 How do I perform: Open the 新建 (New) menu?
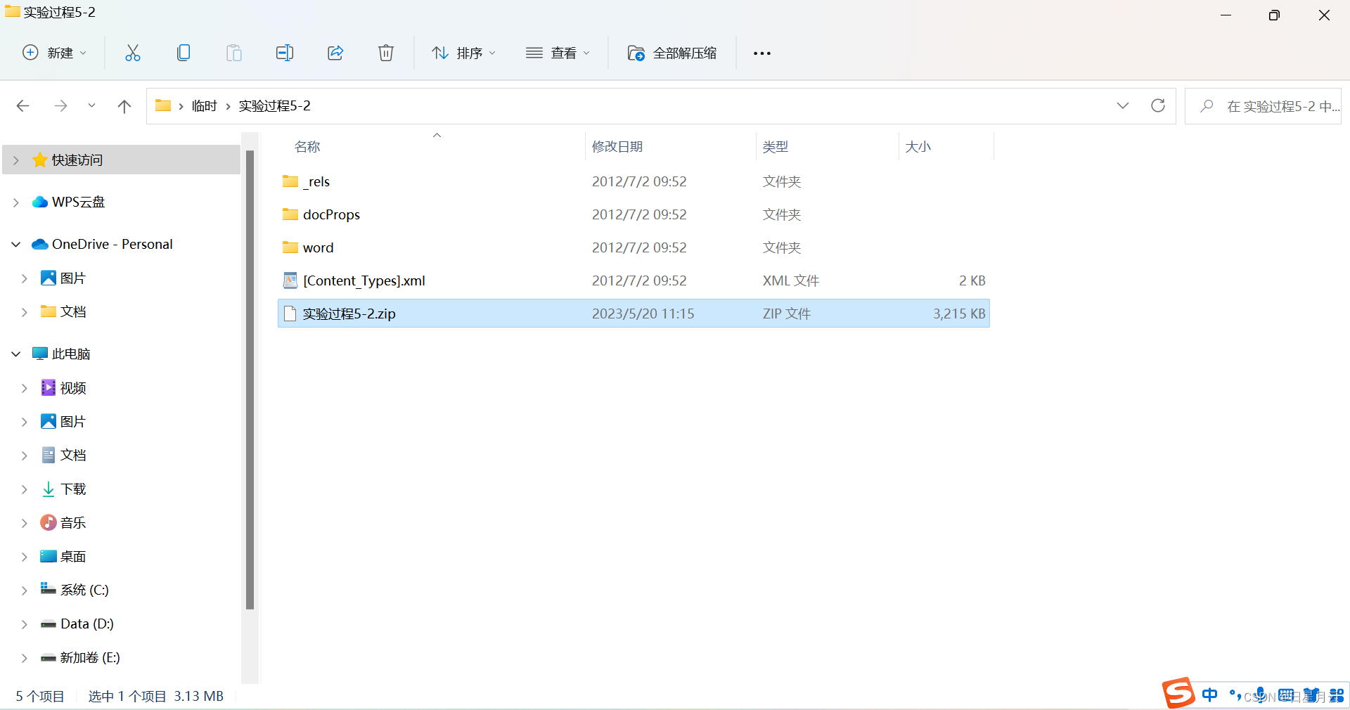55,53
